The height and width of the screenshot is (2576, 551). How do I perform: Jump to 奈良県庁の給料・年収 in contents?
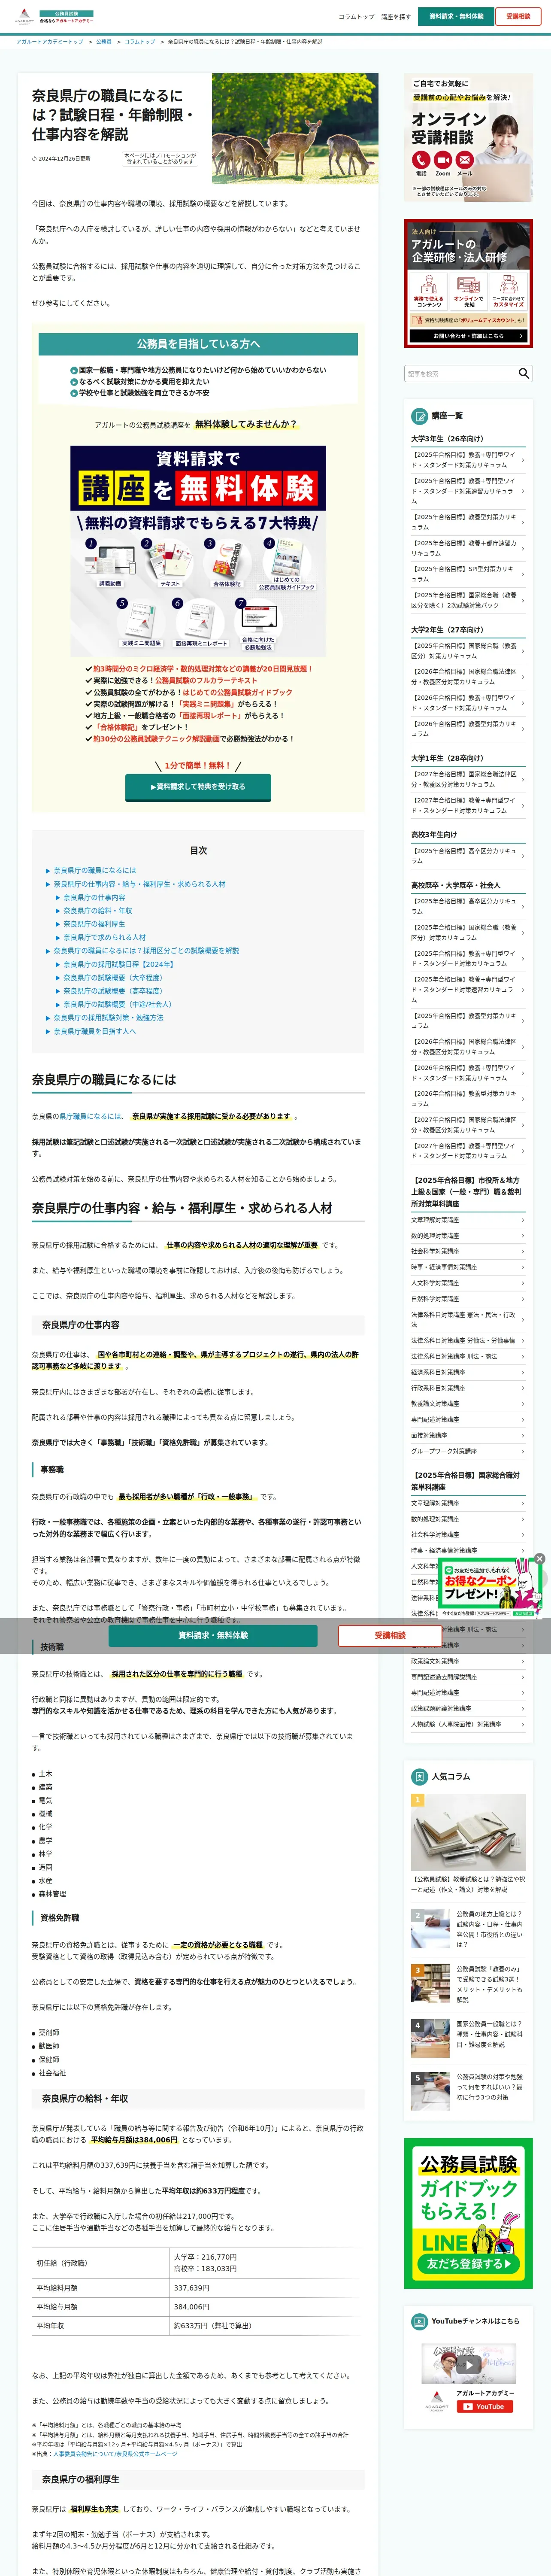click(x=98, y=910)
